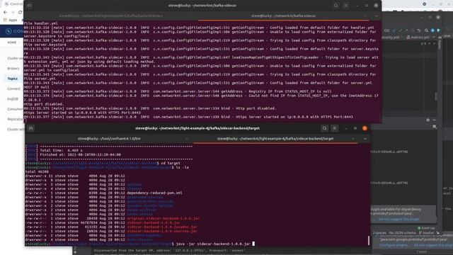Close the kafka-sidecar terminal tab
Viewport: 453px width, 255px height.
coord(365,16)
